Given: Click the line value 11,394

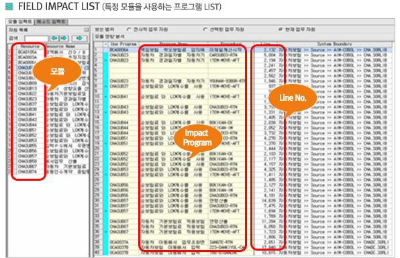Looking at the screenshot, I should (x=269, y=222).
